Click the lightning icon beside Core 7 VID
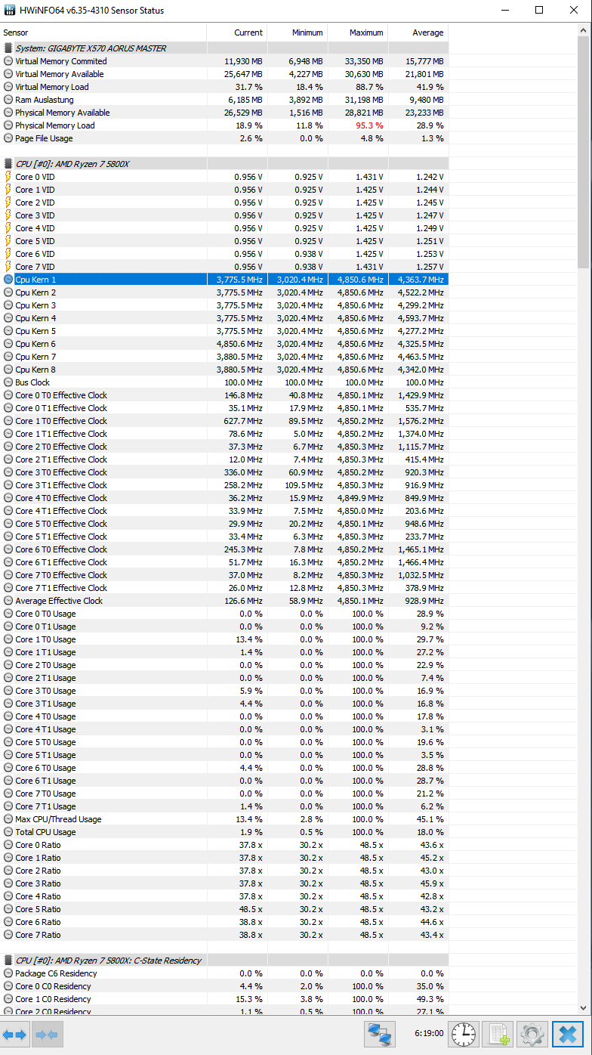Screen dimensions: 592x1055 tap(8, 267)
